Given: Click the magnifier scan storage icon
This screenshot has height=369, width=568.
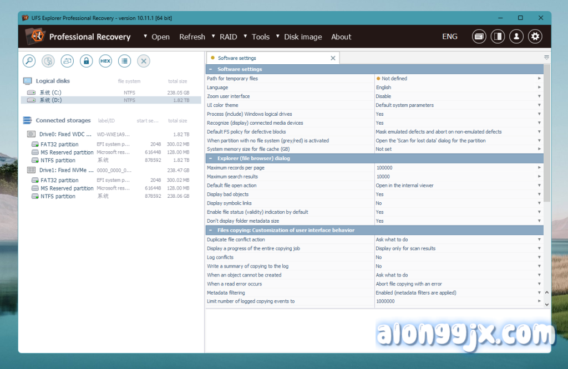Looking at the screenshot, I should 29,61.
